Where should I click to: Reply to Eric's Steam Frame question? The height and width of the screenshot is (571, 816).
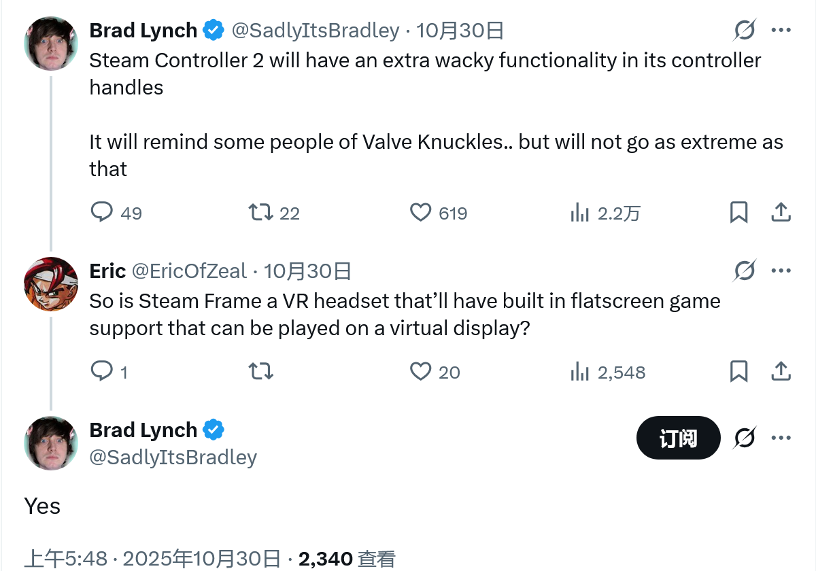click(x=102, y=371)
